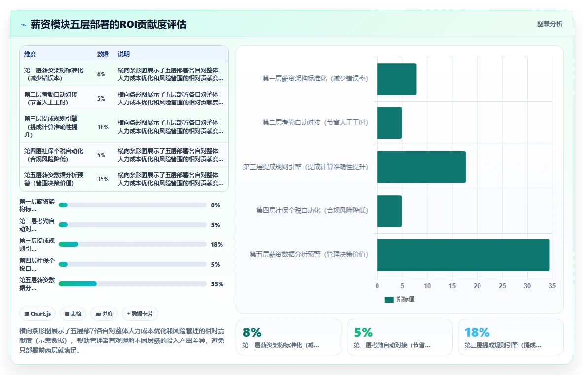This screenshot has height=375, width=583.
Task: Click the 第二层考勤自动对 5% progress bar
Action: (x=133, y=225)
